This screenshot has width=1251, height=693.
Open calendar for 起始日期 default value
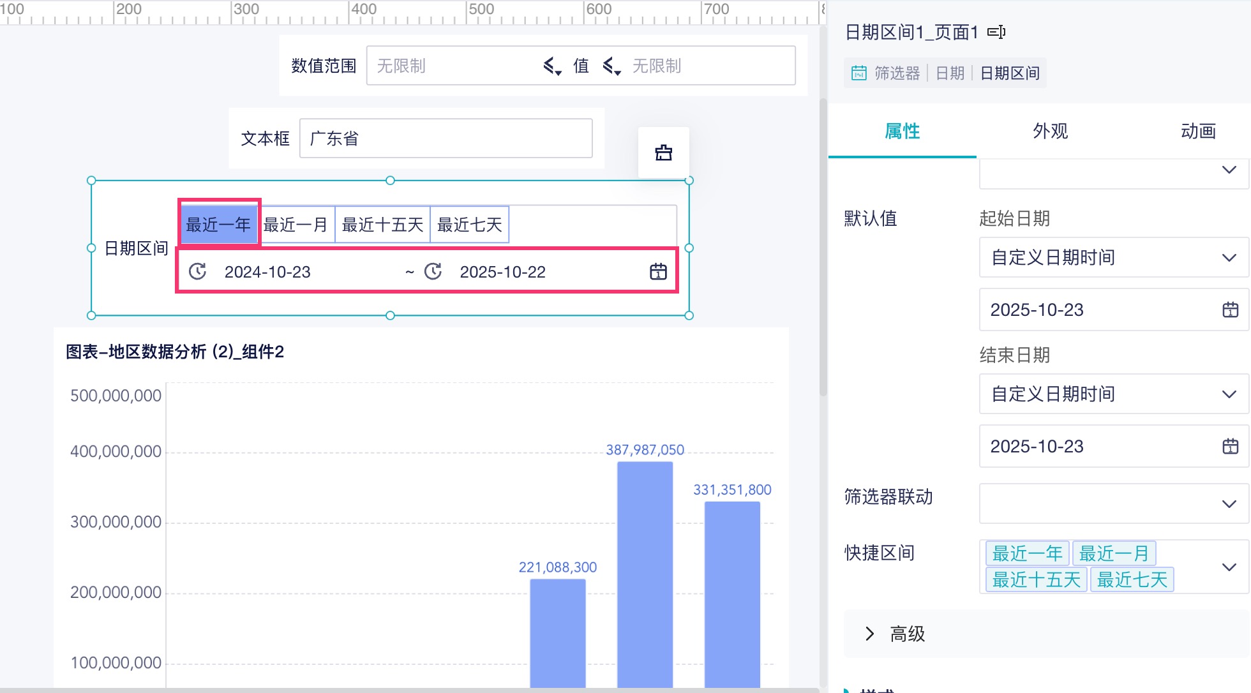1230,310
